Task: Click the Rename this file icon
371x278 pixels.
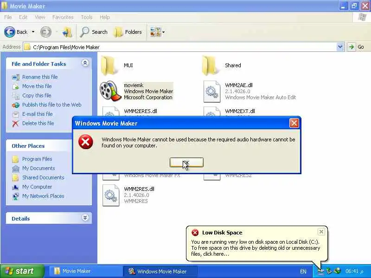Action: (x=16, y=77)
